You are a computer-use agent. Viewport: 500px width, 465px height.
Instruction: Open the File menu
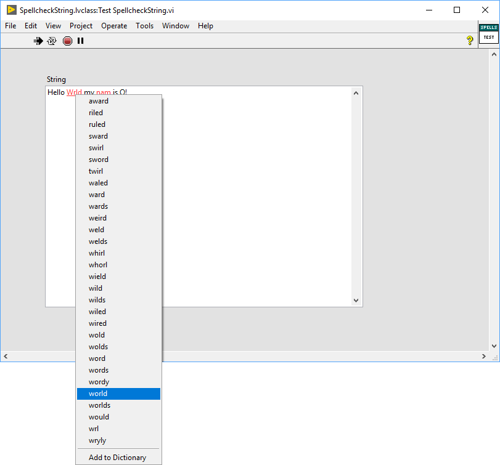tap(10, 26)
